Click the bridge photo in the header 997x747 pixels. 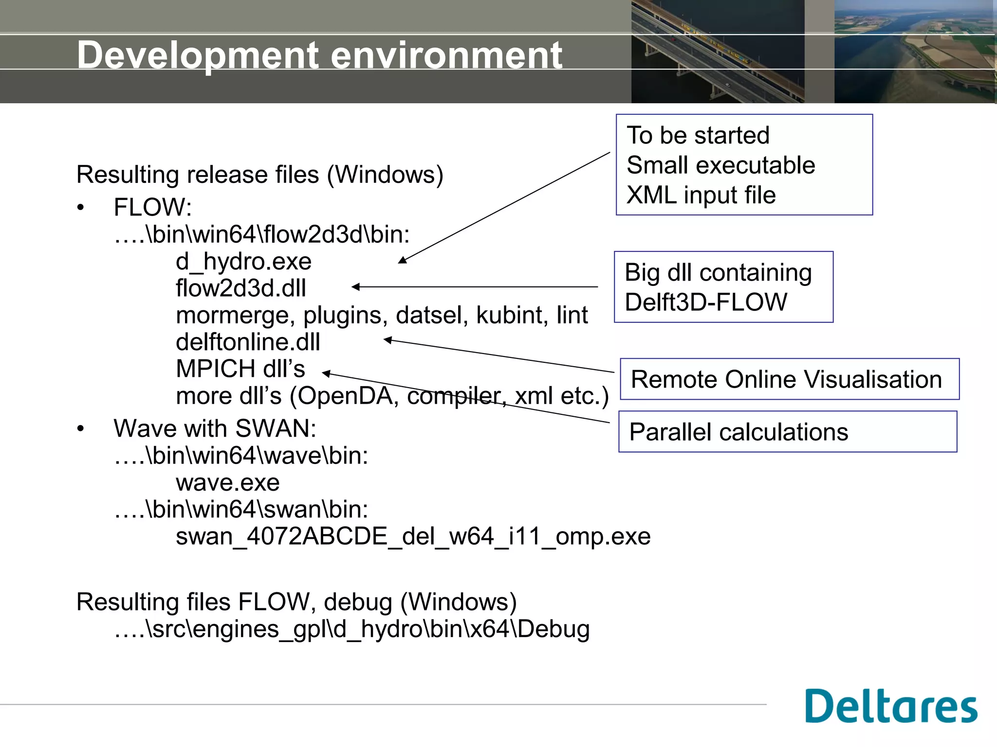click(718, 52)
